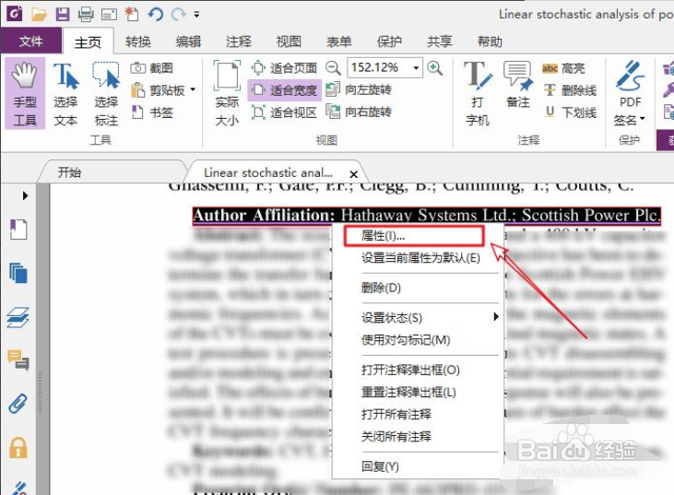Rotate the page with 向右旋转
Image resolution: width=674 pixels, height=495 pixels.
point(359,112)
